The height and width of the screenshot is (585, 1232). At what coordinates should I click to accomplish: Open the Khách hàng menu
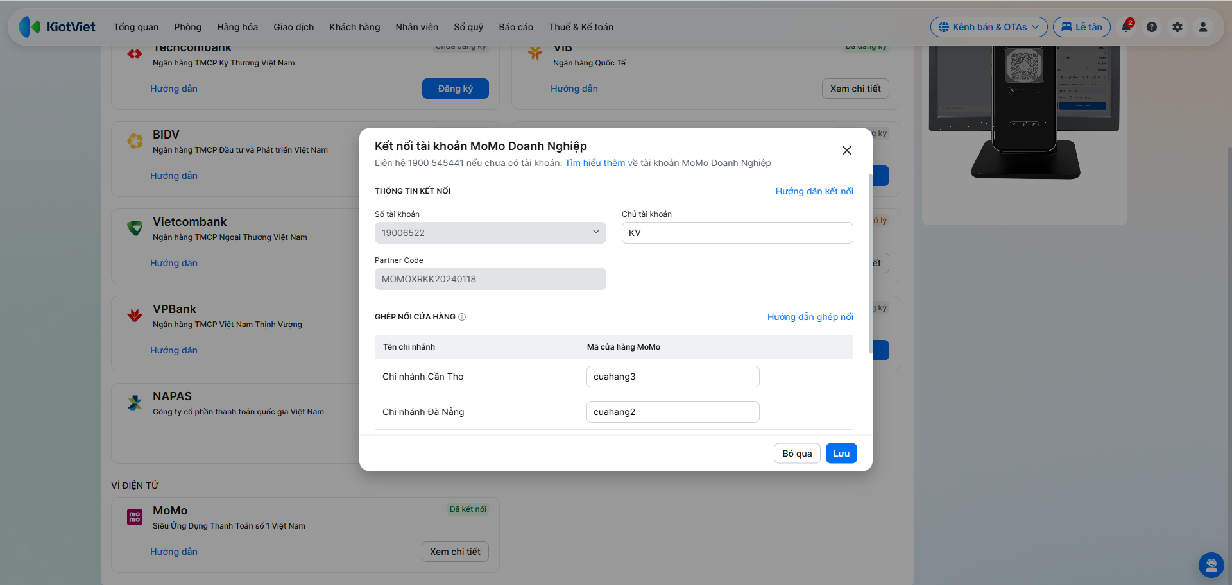click(355, 27)
